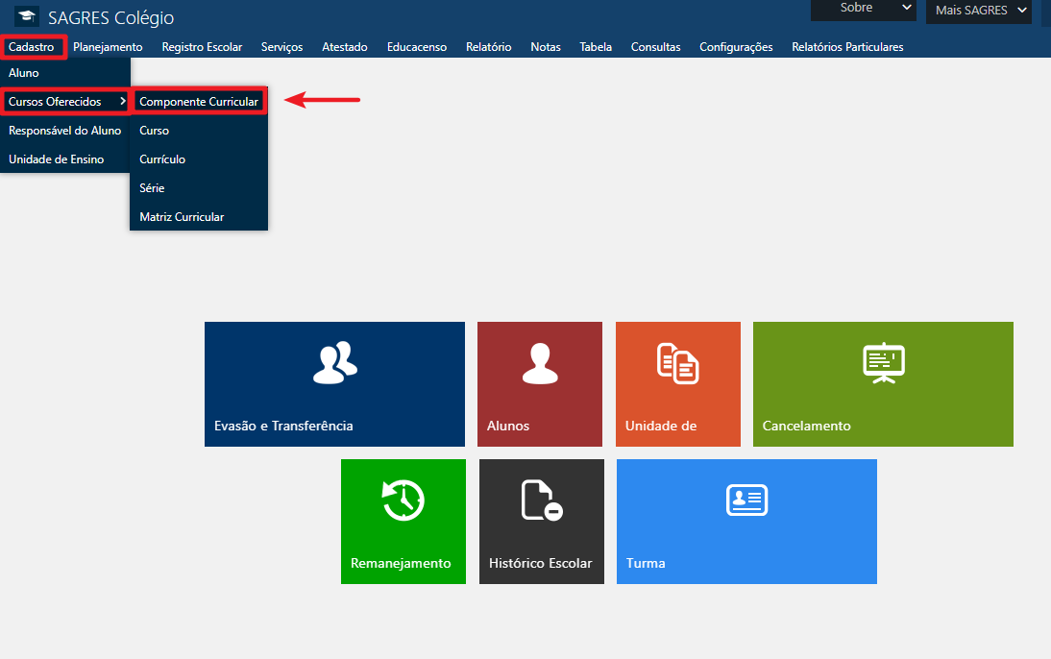Choose Matriz Curricular in submenu
This screenshot has width=1051, height=659.
[182, 217]
